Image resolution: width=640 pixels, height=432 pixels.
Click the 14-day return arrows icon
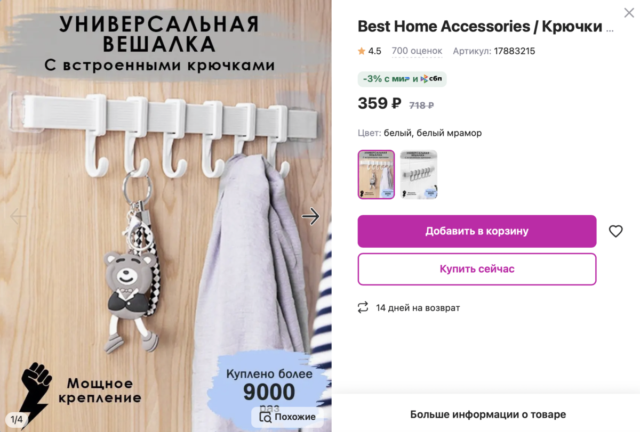click(x=363, y=307)
